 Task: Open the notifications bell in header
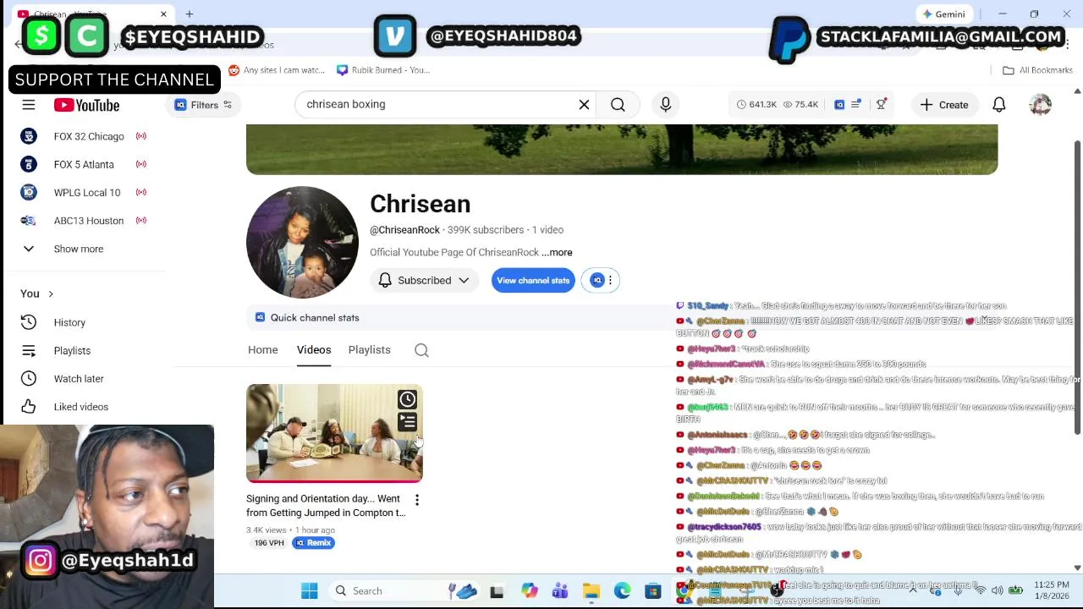click(x=999, y=105)
